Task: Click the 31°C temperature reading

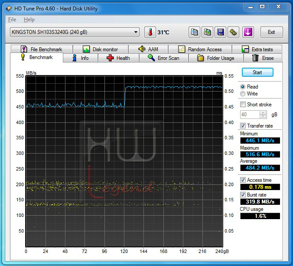Action: click(x=163, y=33)
